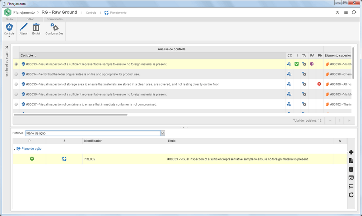Click the purple PA icon in row #00033
Screen dimensions: 362x216
312,64
